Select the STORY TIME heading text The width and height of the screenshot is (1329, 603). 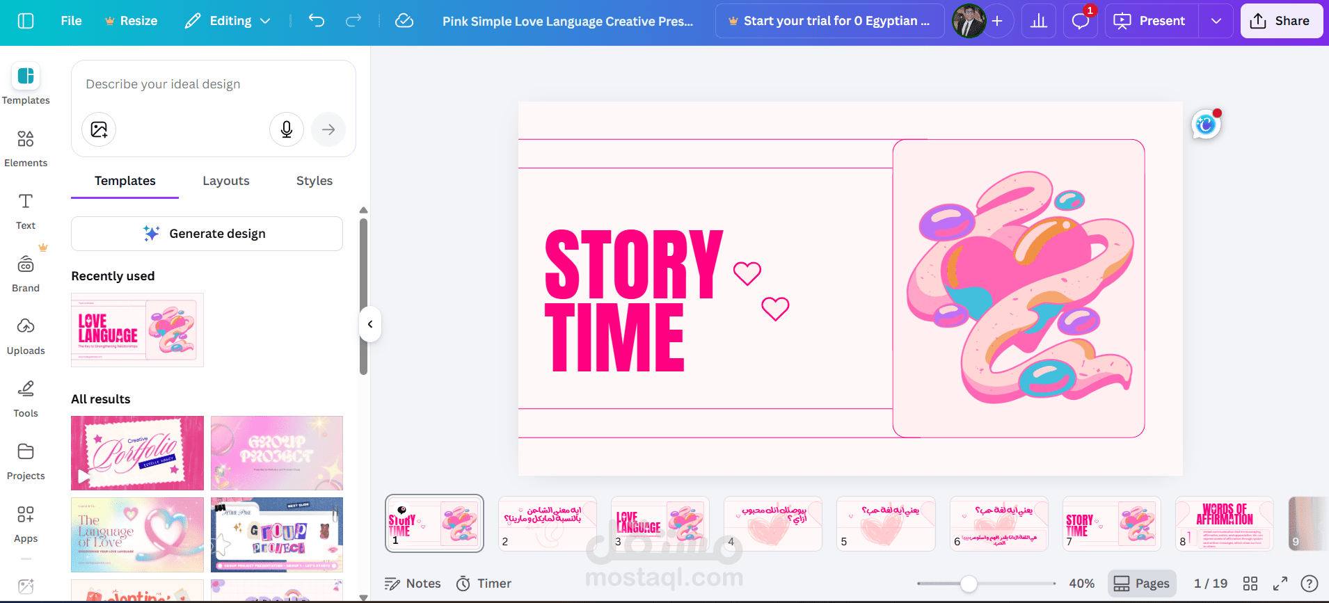point(633,302)
